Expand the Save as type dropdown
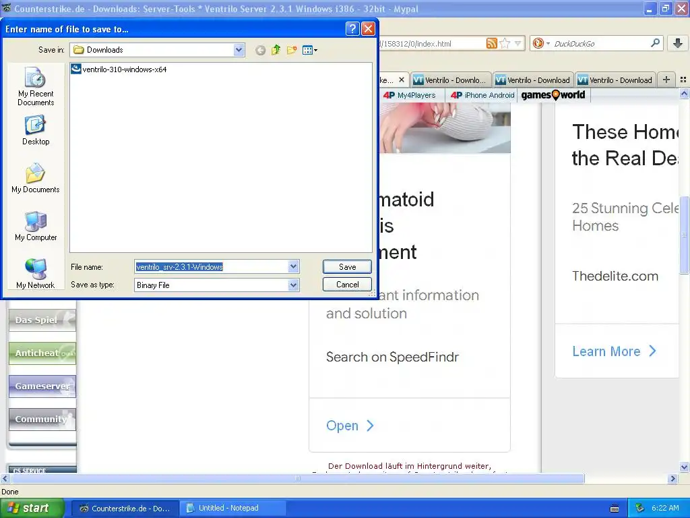Image resolution: width=690 pixels, height=518 pixels. tap(294, 285)
